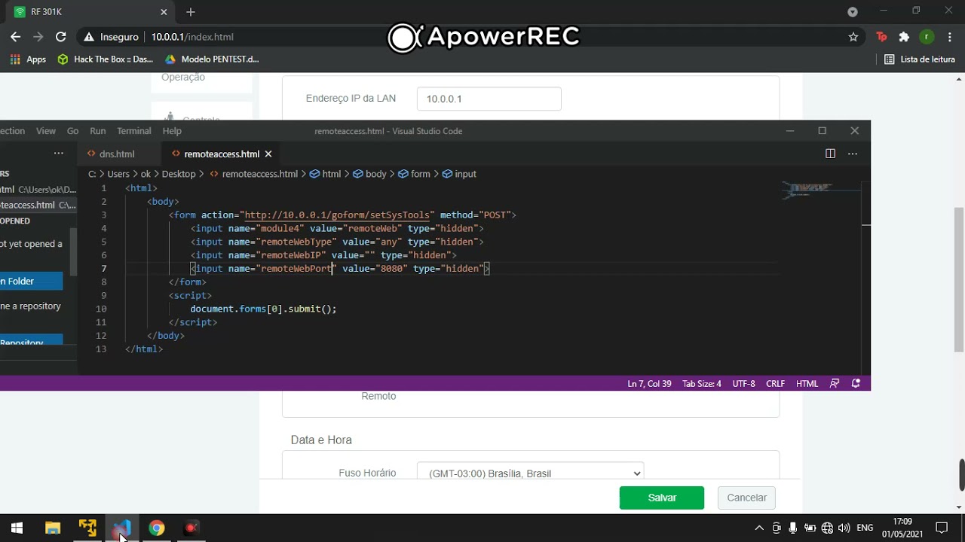965x542 pixels.
Task: Open the Chrome tab search dropdown arrow
Action: pos(853,12)
